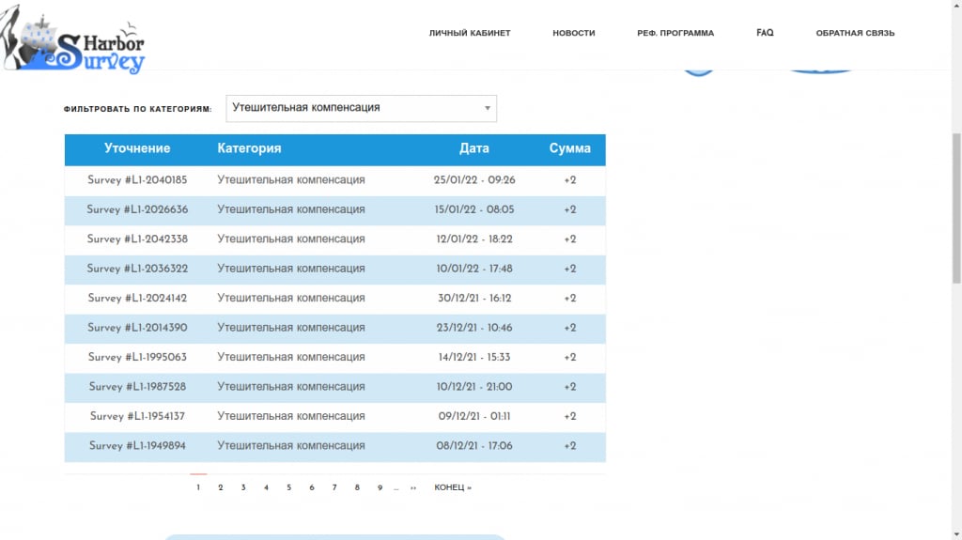Click category cell in Survey #L1-2040185 row
This screenshot has width=962, height=540.
[291, 180]
